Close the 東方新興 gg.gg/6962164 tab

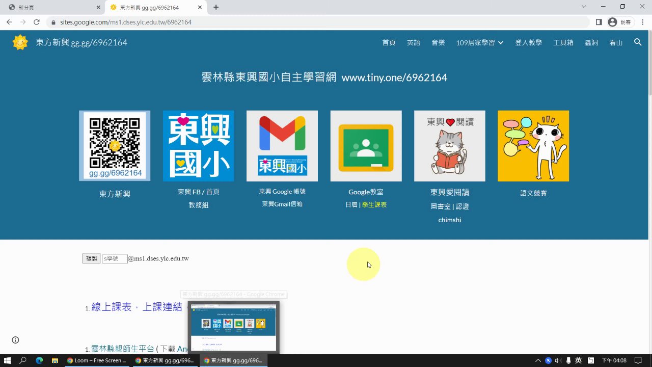pyautogui.click(x=200, y=7)
